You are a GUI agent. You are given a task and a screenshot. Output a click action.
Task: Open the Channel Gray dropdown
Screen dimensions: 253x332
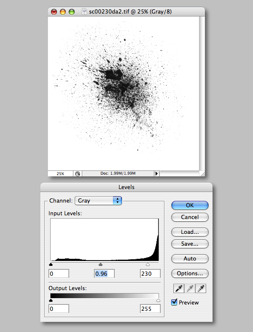98,200
